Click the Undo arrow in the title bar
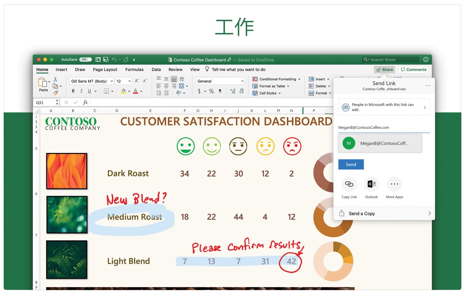Image resolution: width=465 pixels, height=294 pixels. point(114,60)
